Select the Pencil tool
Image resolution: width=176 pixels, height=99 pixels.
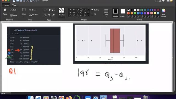point(45,10)
